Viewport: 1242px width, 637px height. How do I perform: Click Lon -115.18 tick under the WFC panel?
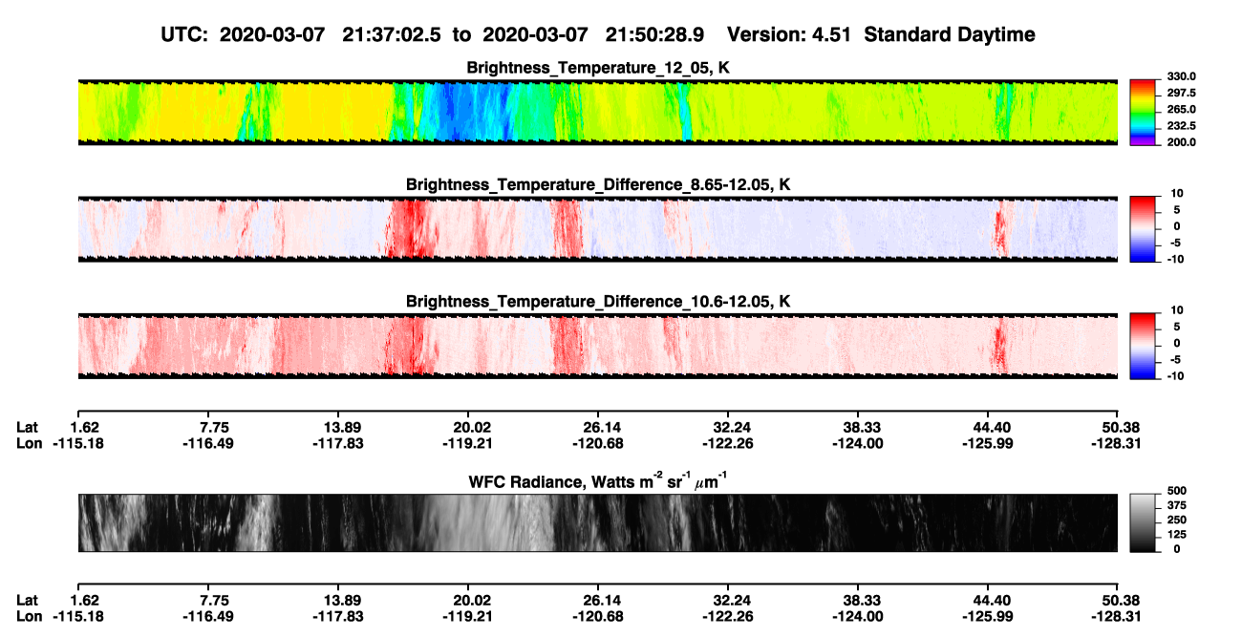[78, 616]
